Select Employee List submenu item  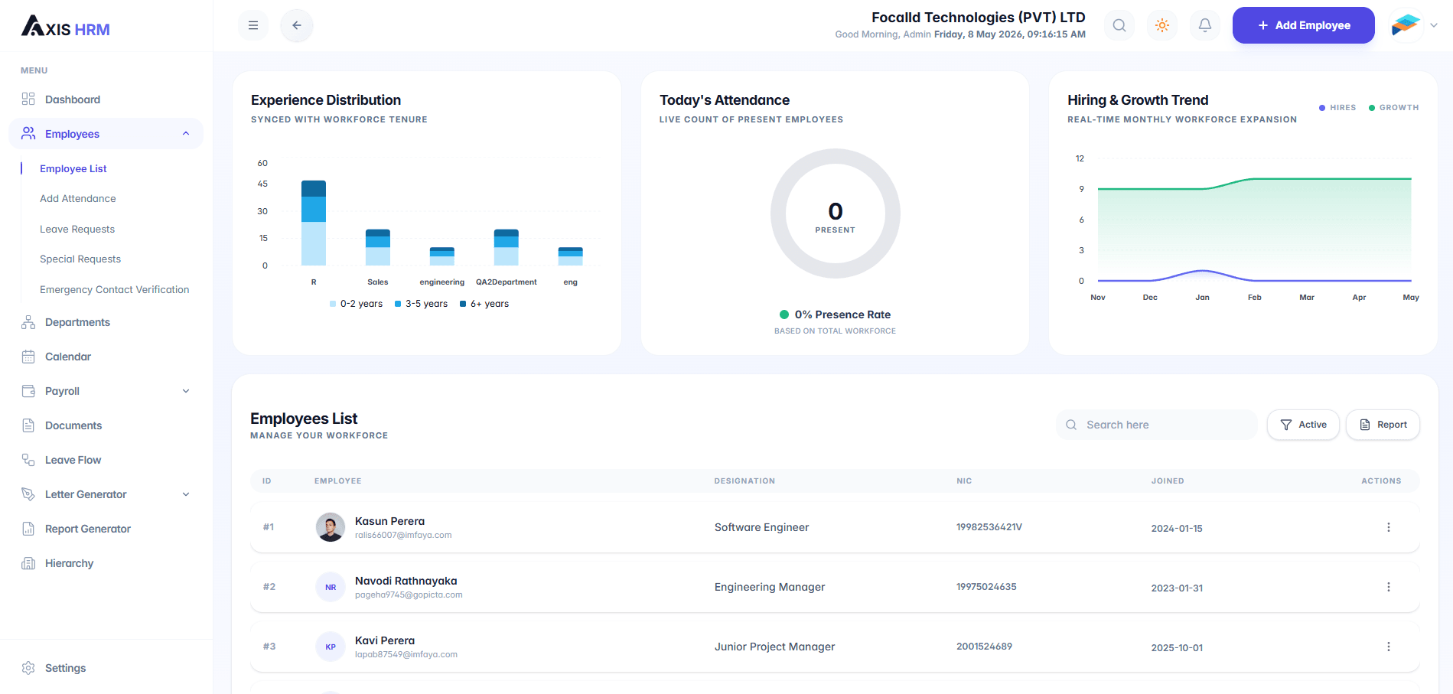(x=73, y=168)
